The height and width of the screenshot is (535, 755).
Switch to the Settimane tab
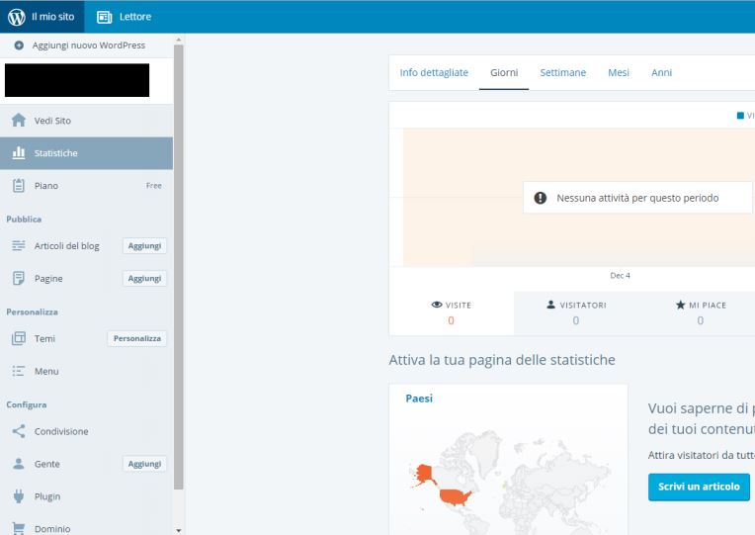point(562,73)
